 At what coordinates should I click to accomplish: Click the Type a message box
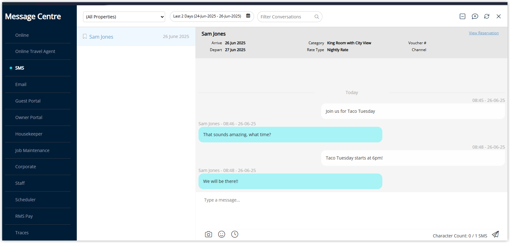pyautogui.click(x=351, y=210)
